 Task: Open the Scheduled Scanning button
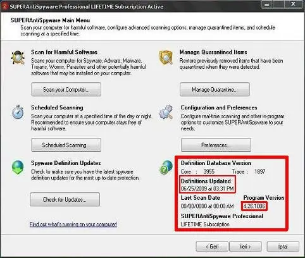point(66,145)
